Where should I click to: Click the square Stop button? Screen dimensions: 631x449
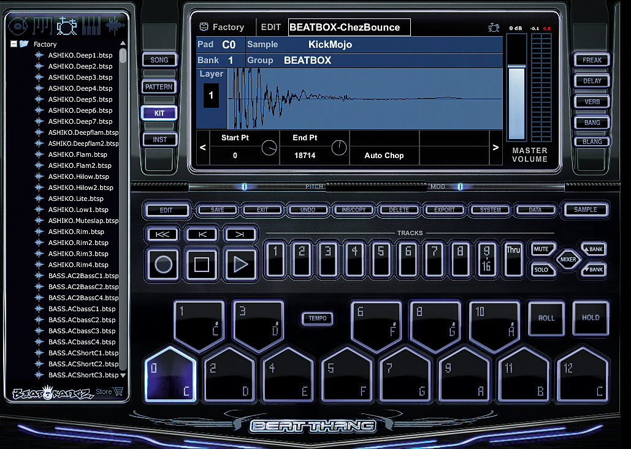pyautogui.click(x=202, y=264)
